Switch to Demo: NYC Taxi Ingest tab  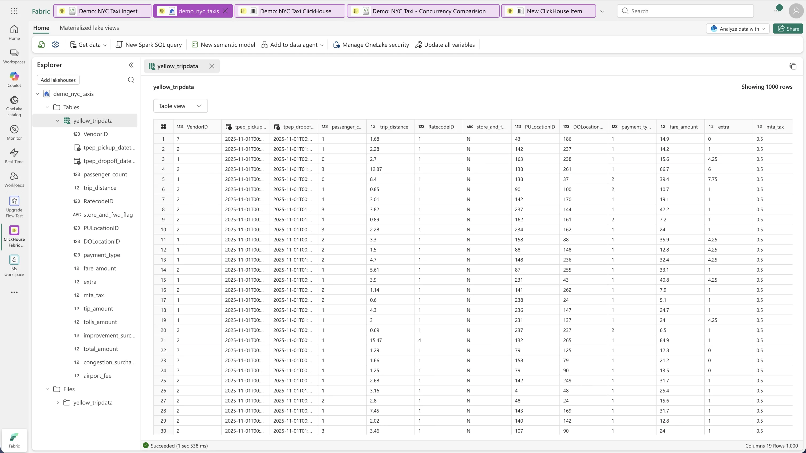point(102,11)
